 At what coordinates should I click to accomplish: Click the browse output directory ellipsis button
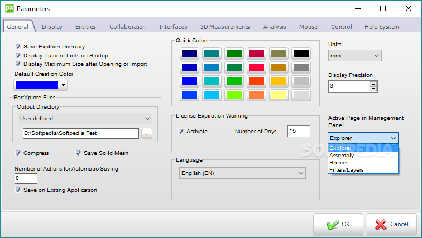coord(147,133)
